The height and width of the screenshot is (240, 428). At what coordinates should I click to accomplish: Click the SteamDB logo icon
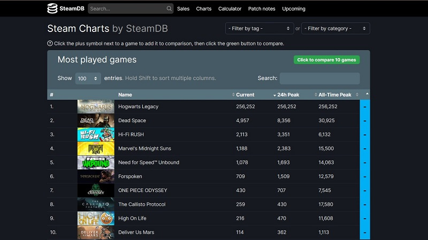[x=52, y=9]
